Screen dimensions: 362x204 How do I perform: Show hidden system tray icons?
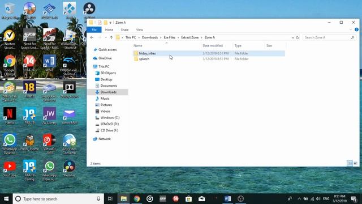coord(299,199)
